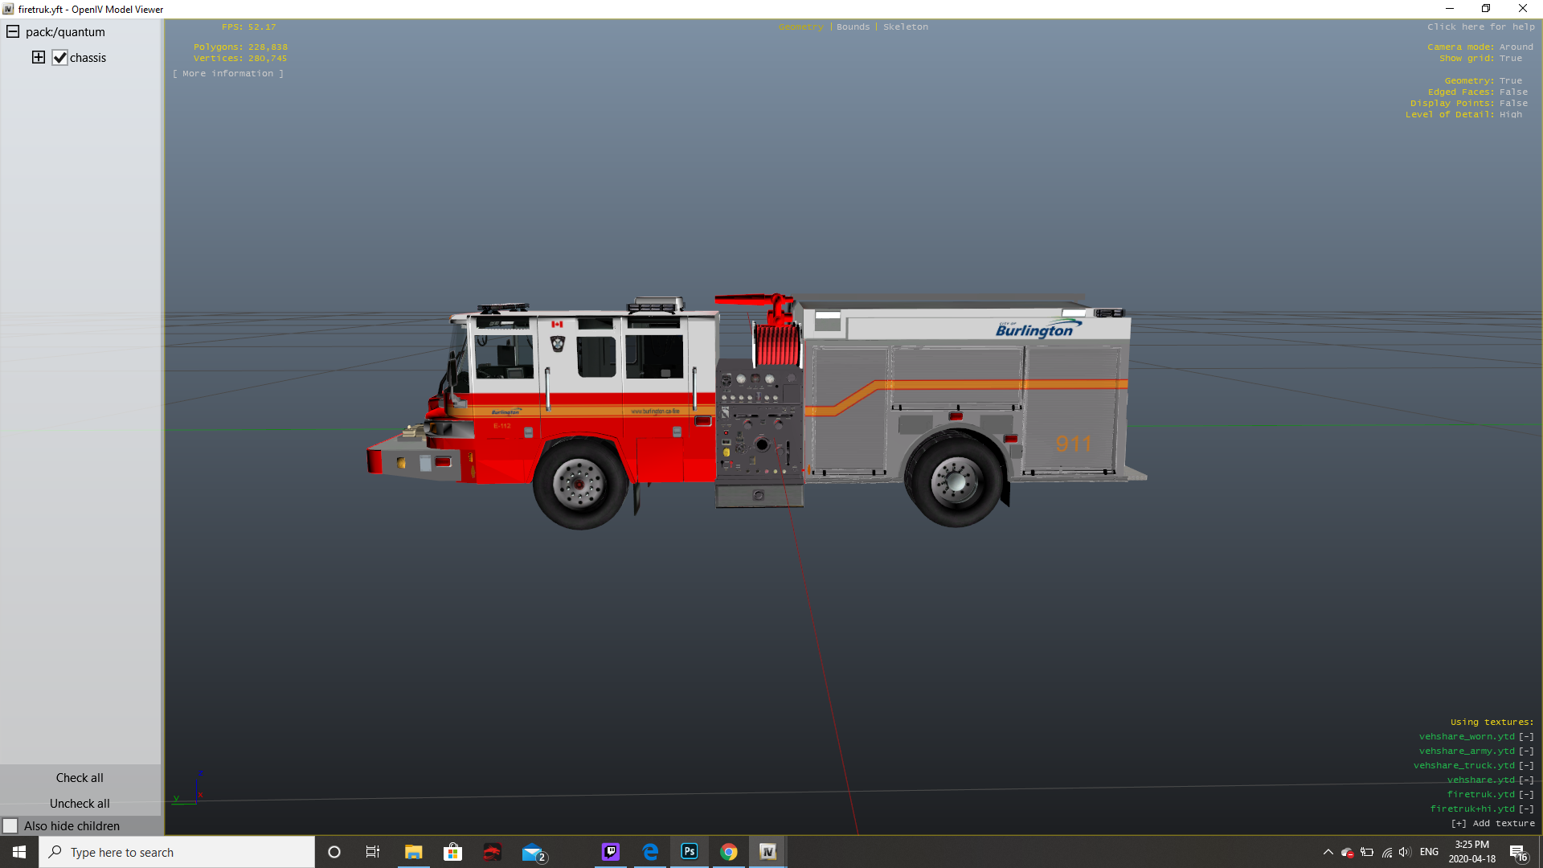This screenshot has width=1543, height=868.
Task: Expand the More information section
Action: pyautogui.click(x=227, y=73)
